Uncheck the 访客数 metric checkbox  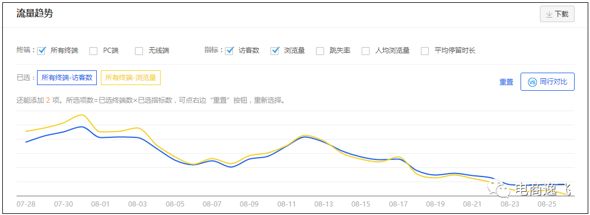pyautogui.click(x=229, y=50)
